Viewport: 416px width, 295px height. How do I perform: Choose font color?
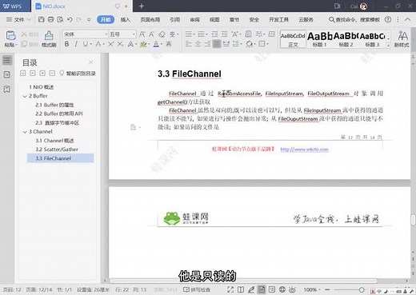click(x=156, y=44)
